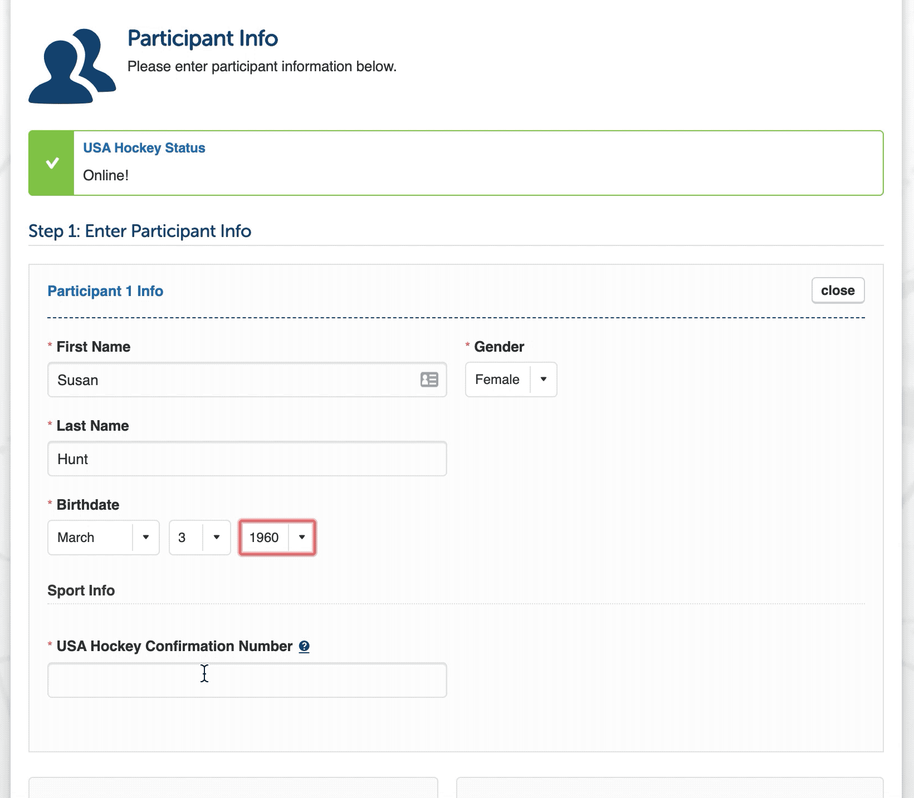This screenshot has width=914, height=798.
Task: Open the birth month dropdown showing March
Action: pos(104,538)
